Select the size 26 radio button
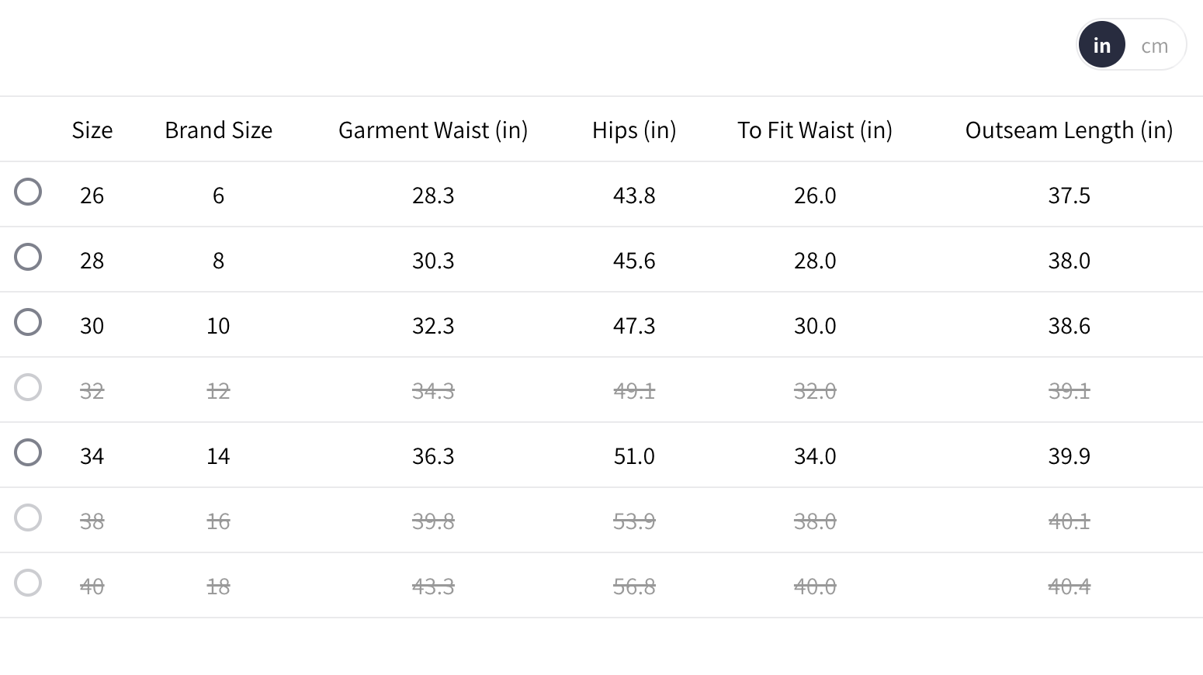The height and width of the screenshot is (675, 1203). coord(28,192)
